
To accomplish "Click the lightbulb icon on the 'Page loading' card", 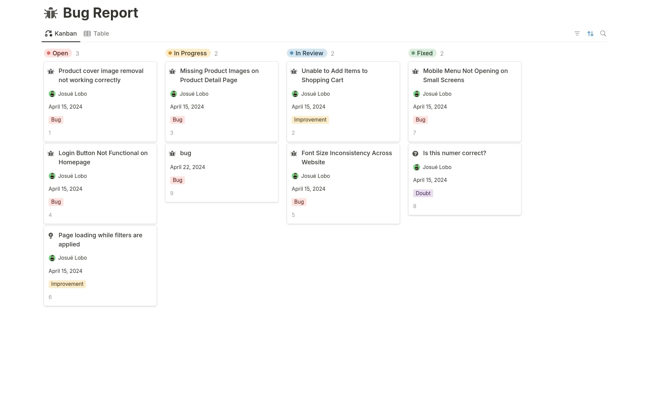I will point(51,236).
